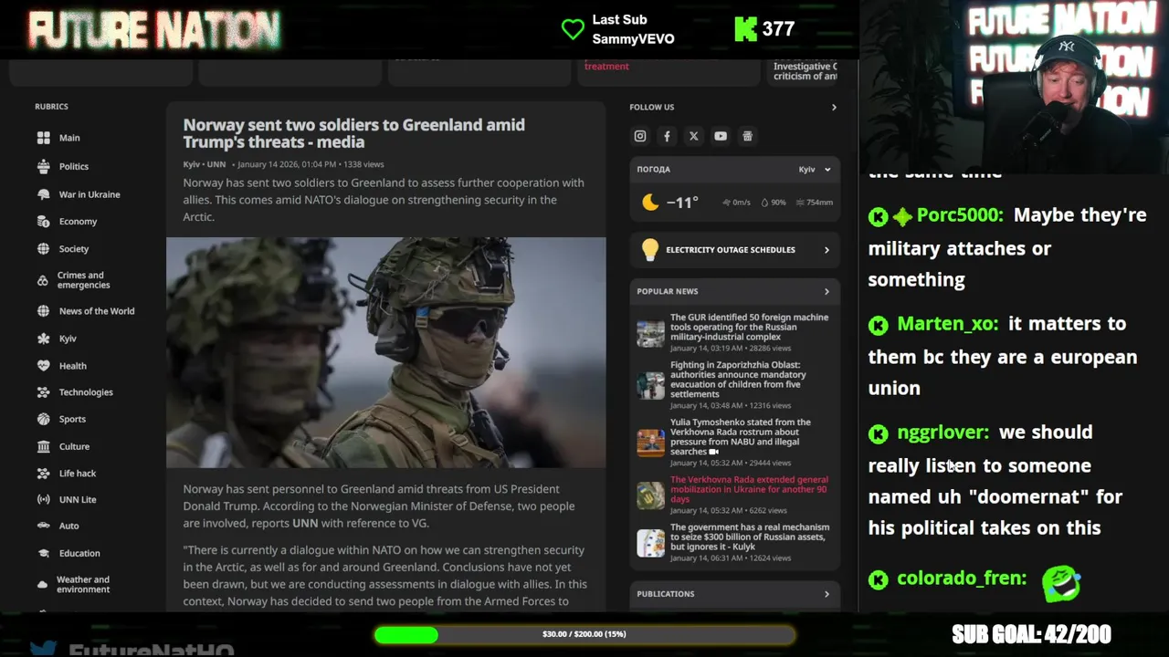Click the January 14 2026 article date
This screenshot has width=1169, height=657.
[x=287, y=164]
